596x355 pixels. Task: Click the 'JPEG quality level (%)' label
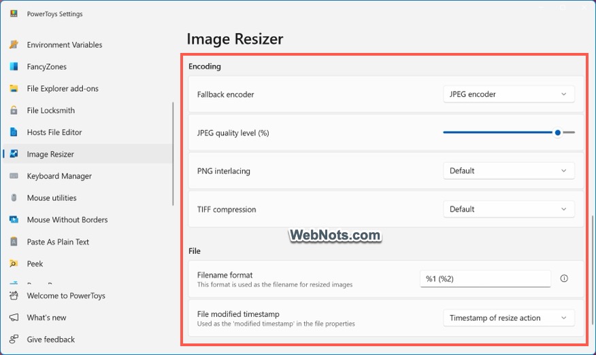coord(233,133)
